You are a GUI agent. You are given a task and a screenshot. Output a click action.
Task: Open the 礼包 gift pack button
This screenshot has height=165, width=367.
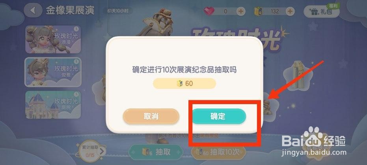point(321,12)
